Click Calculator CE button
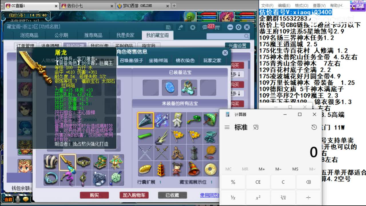This screenshot has height=206, width=366. click(x=258, y=182)
